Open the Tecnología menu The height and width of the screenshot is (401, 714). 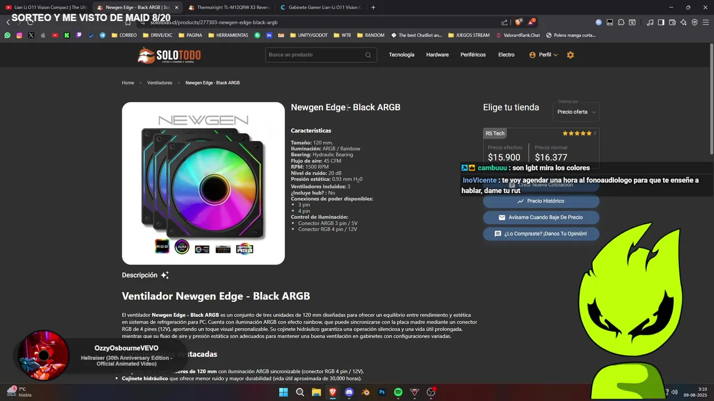(402, 55)
